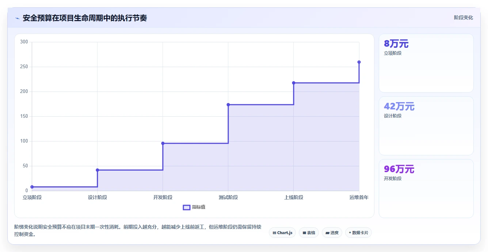This screenshot has height=252, width=488.
Task: Click the 测试阶段 x-axis label
Action: click(x=228, y=197)
